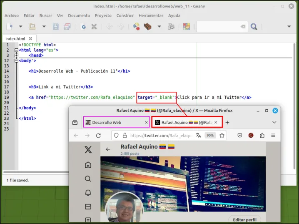Screen dimensions: 299x224
Task: Click the Firefox forward arrow button
Action: coord(87,136)
